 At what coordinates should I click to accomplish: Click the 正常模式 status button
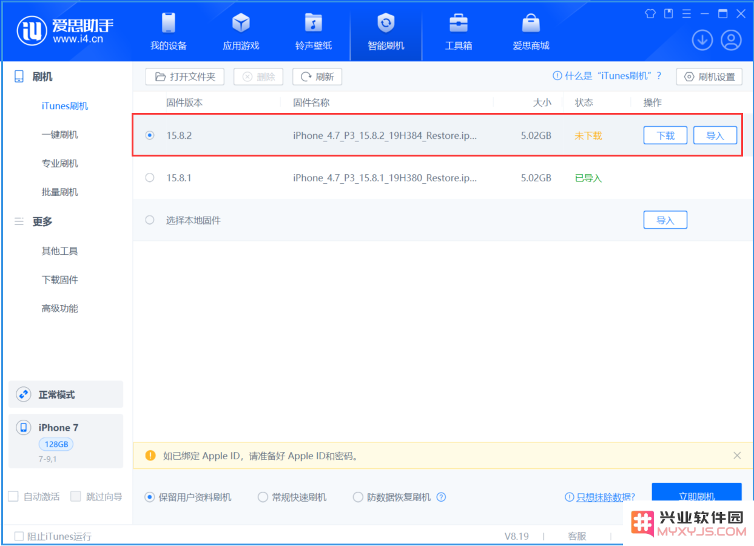tap(66, 394)
